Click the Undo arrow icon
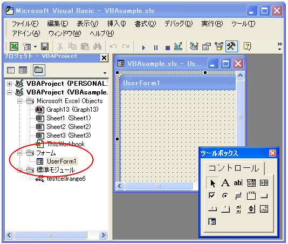 pyautogui.click(x=113, y=46)
